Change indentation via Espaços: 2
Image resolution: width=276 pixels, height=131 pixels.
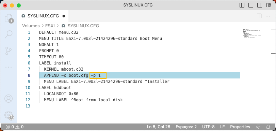point(186,127)
